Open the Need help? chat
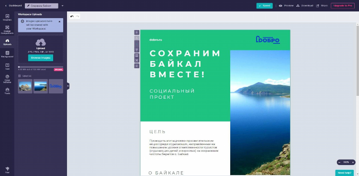The image size is (359, 176). pyautogui.click(x=344, y=173)
